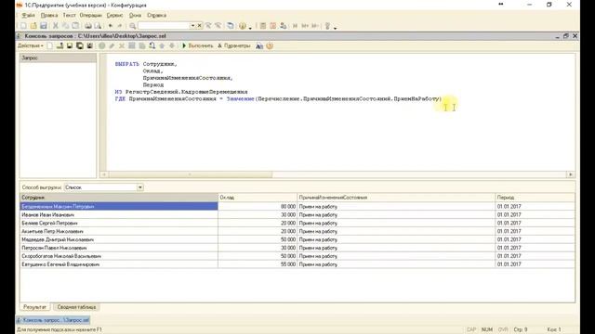
Task: Open the Справка menu
Action: click(x=156, y=15)
